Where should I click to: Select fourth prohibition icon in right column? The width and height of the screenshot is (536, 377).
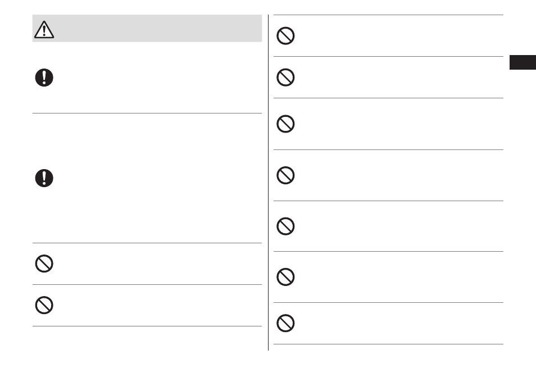coord(285,175)
